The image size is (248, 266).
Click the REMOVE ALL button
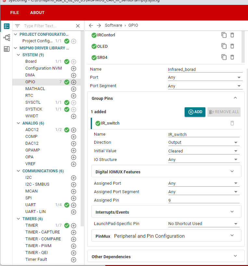(224, 112)
